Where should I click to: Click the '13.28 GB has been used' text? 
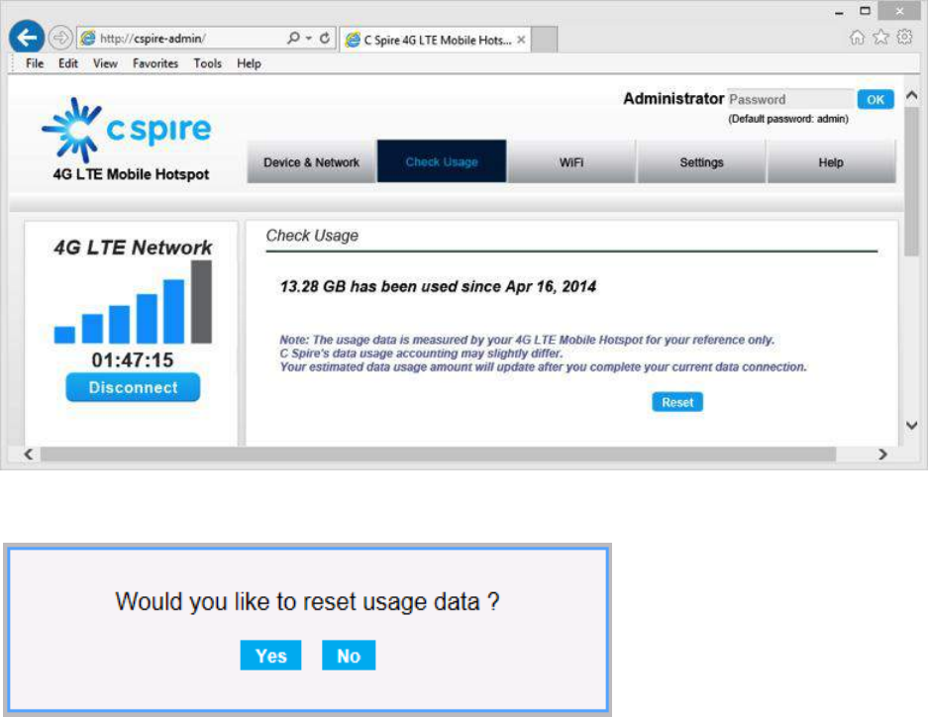click(438, 287)
